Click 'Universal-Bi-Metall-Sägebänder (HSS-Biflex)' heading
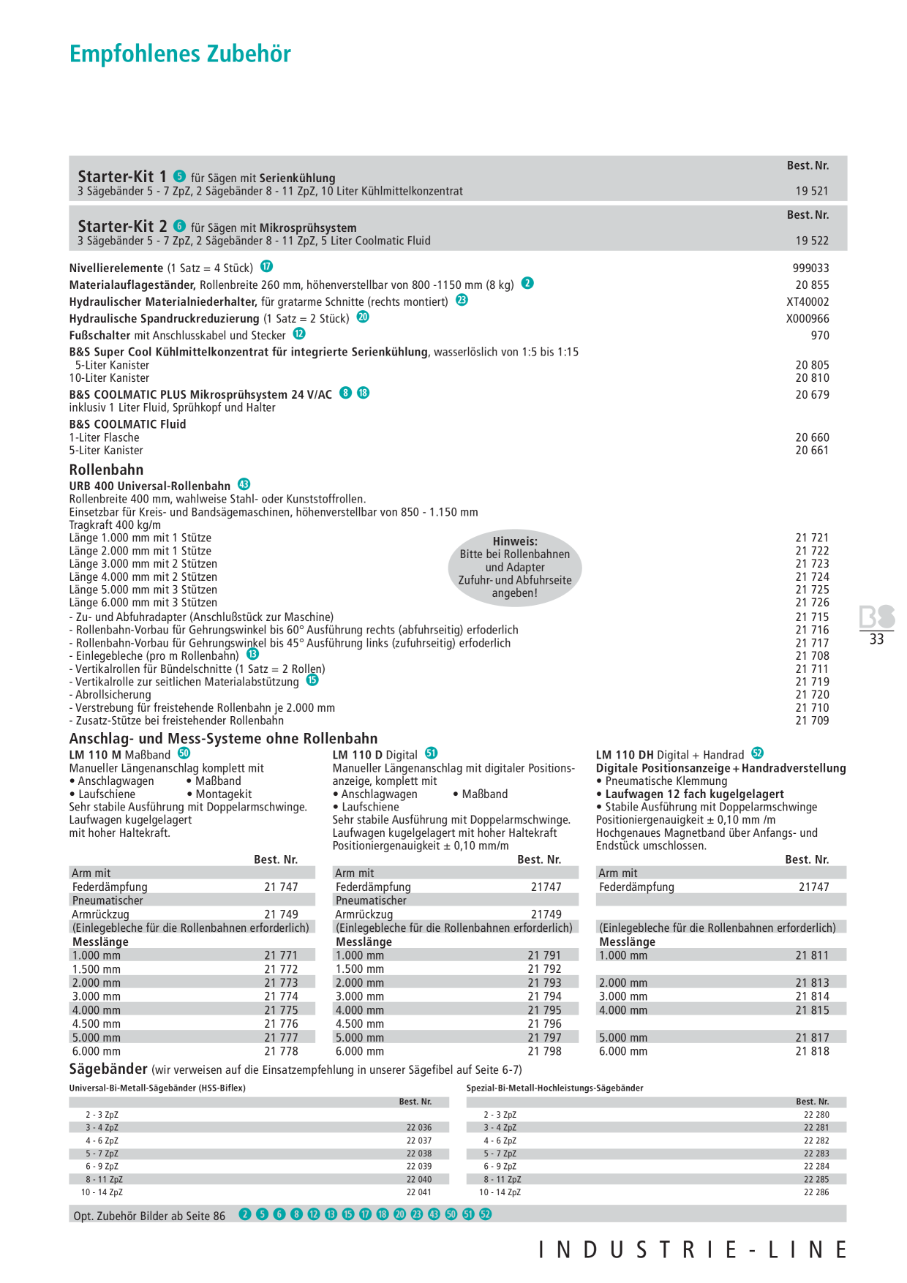This screenshot has width=907, height=1283. tap(157, 1088)
